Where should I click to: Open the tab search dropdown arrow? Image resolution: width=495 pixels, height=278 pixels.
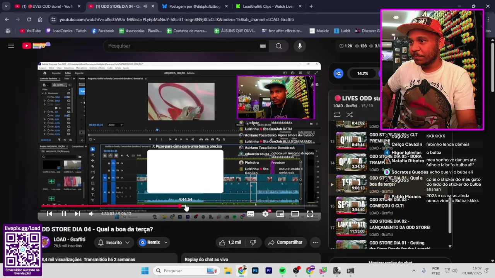coord(6,6)
